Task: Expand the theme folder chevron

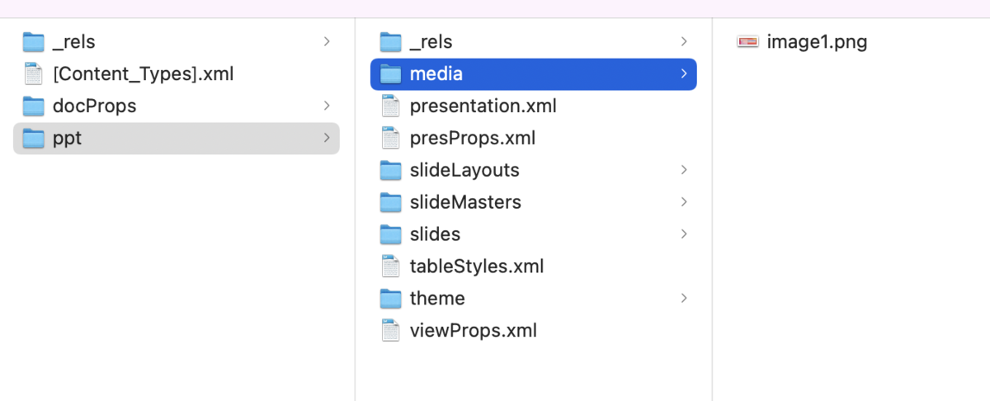Action: coord(684,298)
